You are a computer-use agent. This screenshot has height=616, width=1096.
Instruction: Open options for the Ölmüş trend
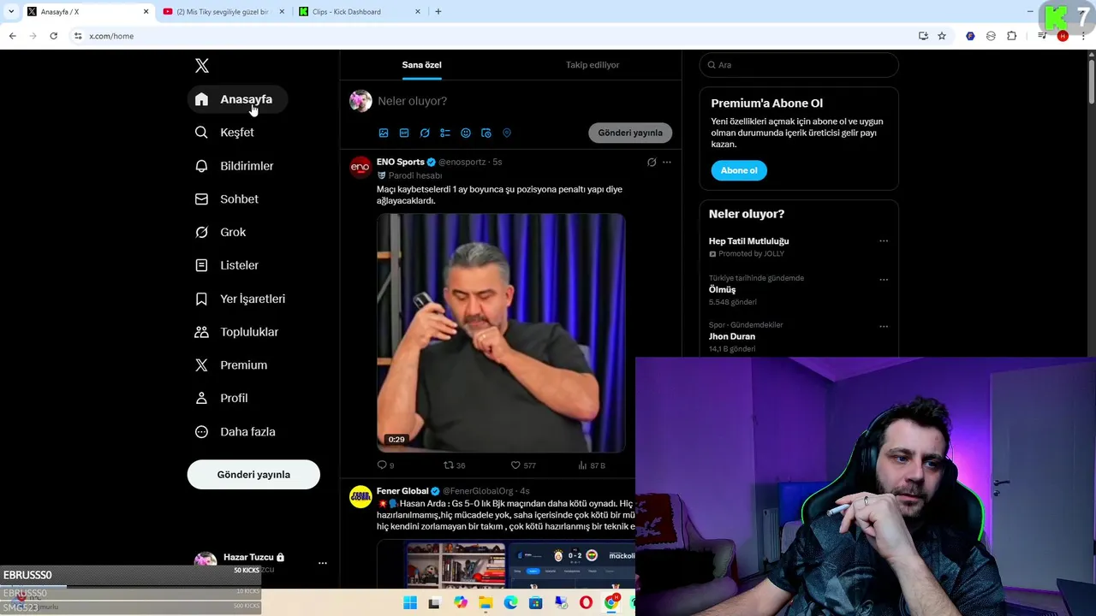click(x=884, y=280)
